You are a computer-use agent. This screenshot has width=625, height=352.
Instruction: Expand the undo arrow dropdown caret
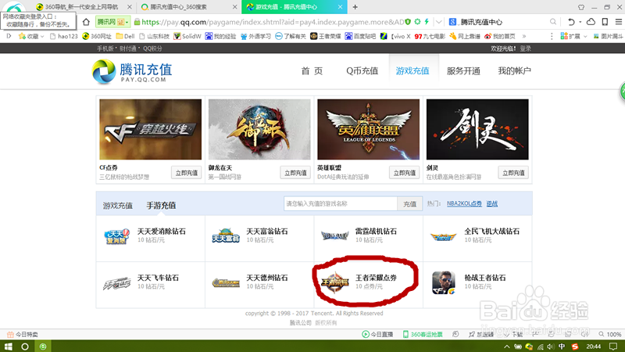coord(580,22)
